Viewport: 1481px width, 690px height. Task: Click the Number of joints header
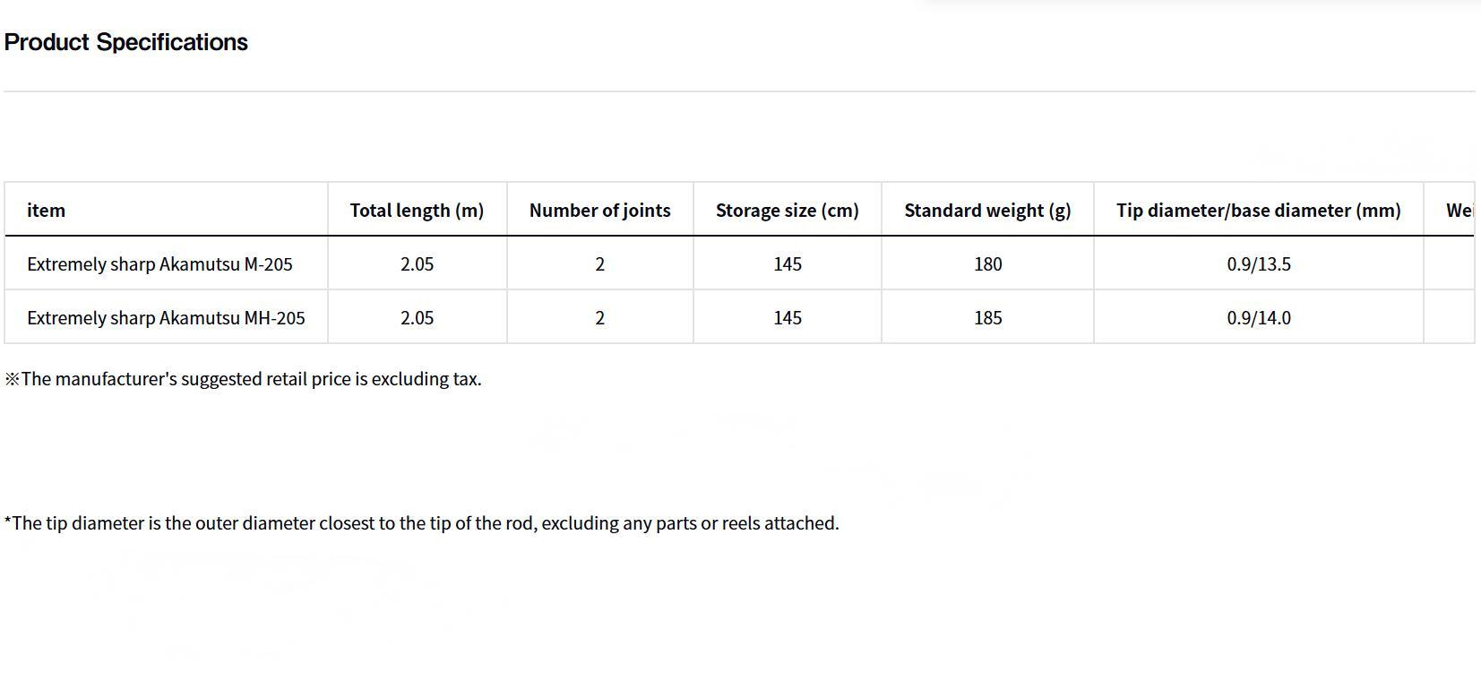tap(599, 211)
